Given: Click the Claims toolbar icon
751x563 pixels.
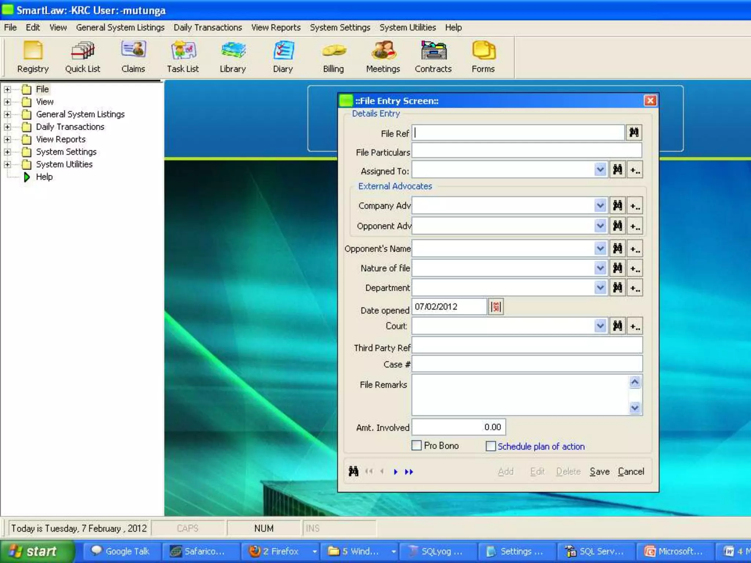Looking at the screenshot, I should pyautogui.click(x=133, y=56).
